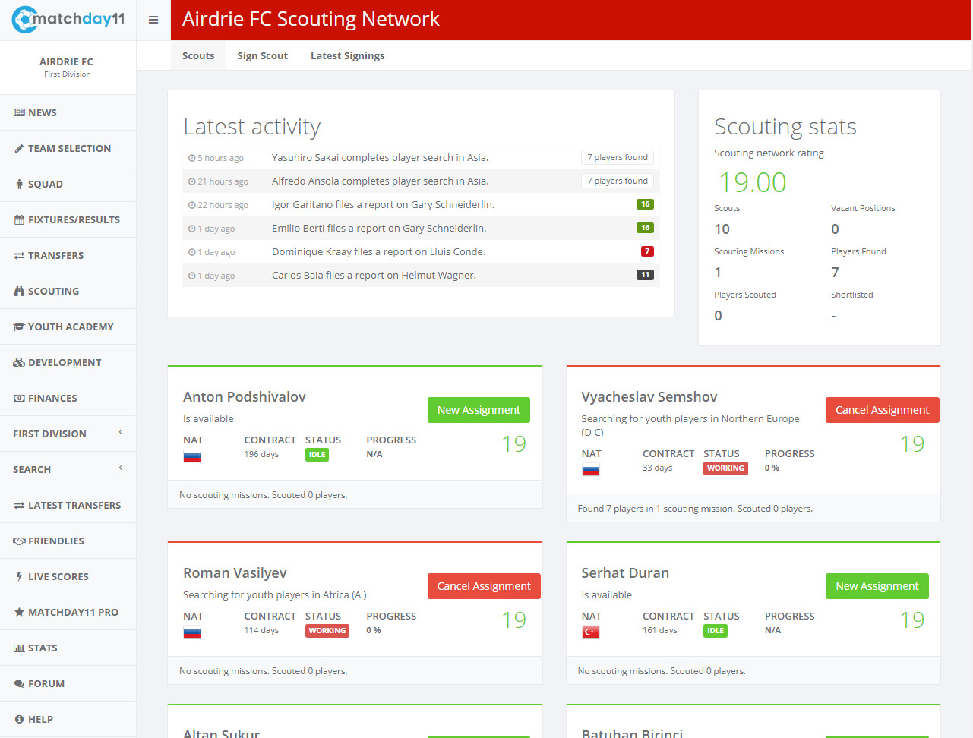Click Serhat Duran's Turkish flag
This screenshot has width=973, height=738.
(591, 632)
